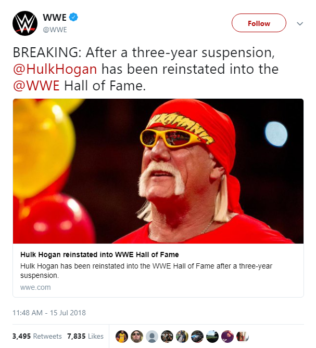The image size is (316, 348).
Task: View the 3,495 Retweets list
Action: pyautogui.click(x=37, y=336)
